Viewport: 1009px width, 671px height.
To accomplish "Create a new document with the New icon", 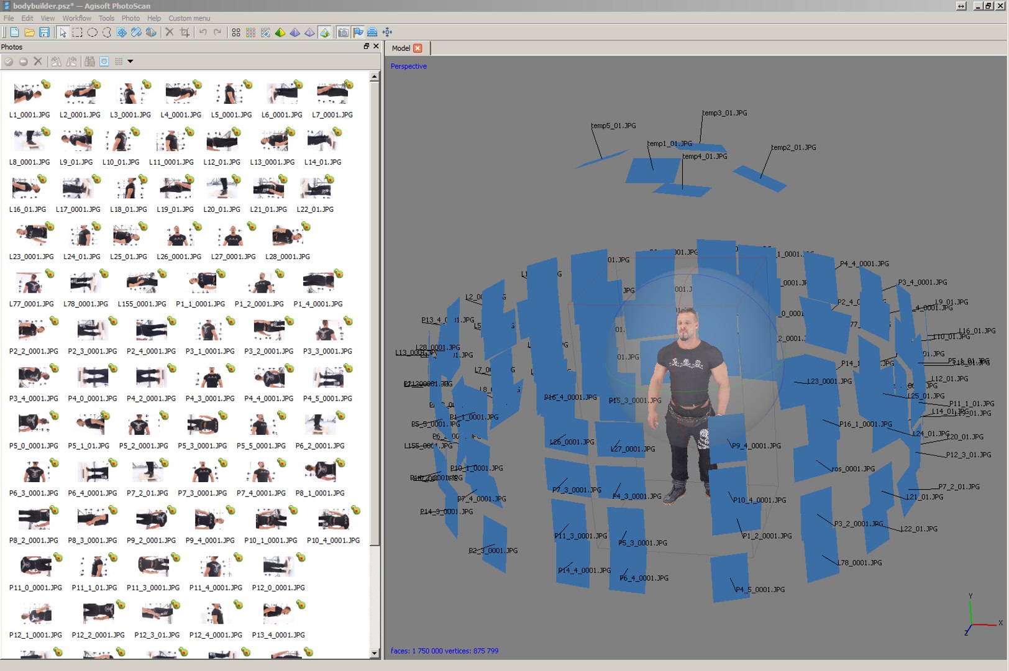I will click(14, 32).
